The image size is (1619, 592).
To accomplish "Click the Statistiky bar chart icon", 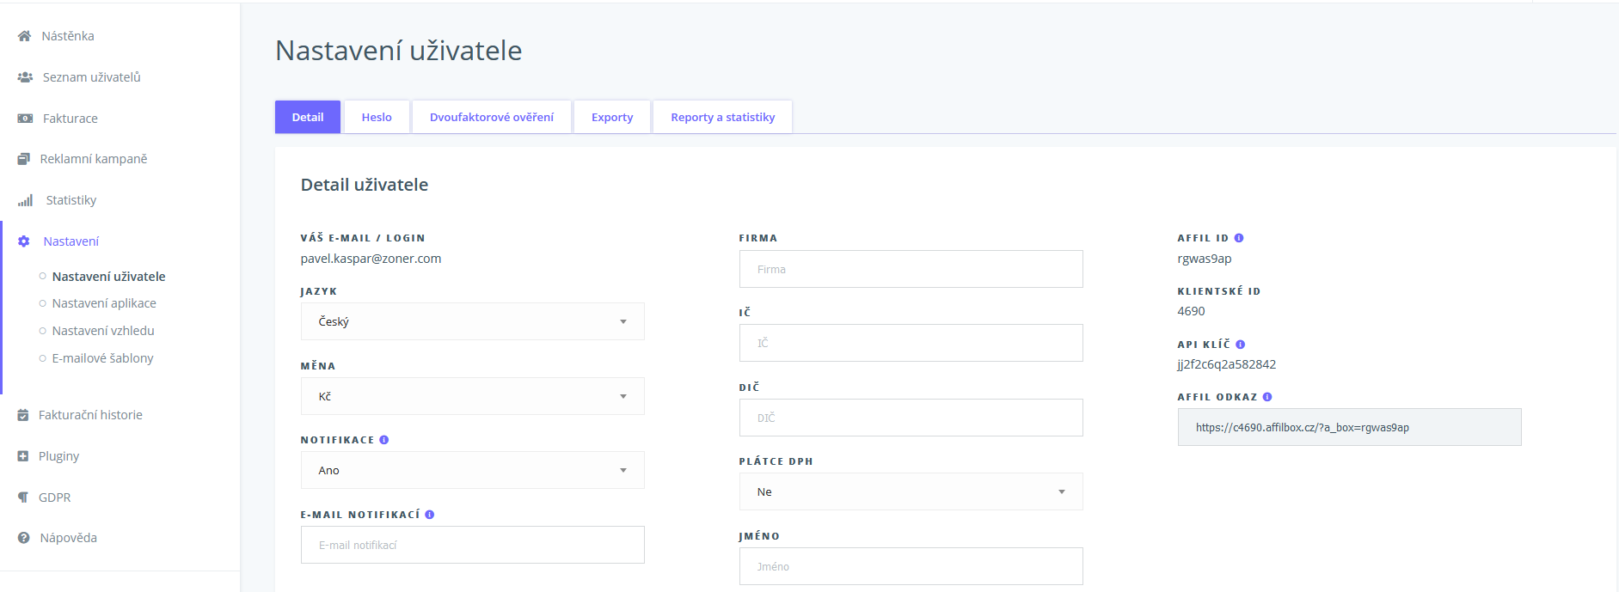I will 25,200.
